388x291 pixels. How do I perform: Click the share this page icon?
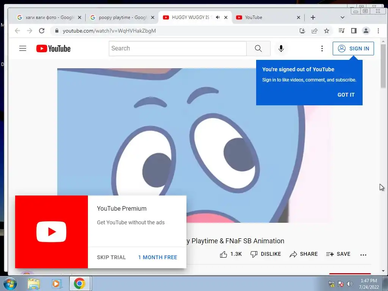314,31
